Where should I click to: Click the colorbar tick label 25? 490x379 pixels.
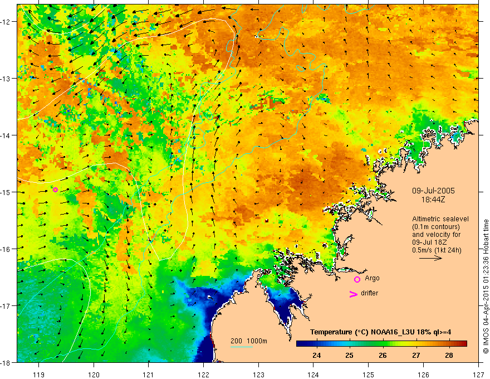(349, 355)
